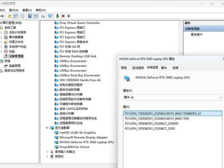The image size is (224, 168).
Task: Expand the 音频输入和输出 category
Action: (47, 152)
